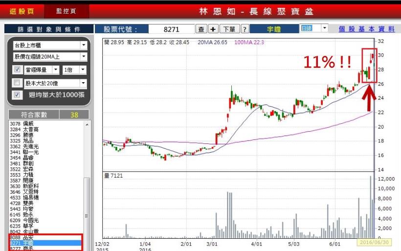Select stock 3296 勝德
Viewport: 401px width, 251px height.
pos(22,135)
